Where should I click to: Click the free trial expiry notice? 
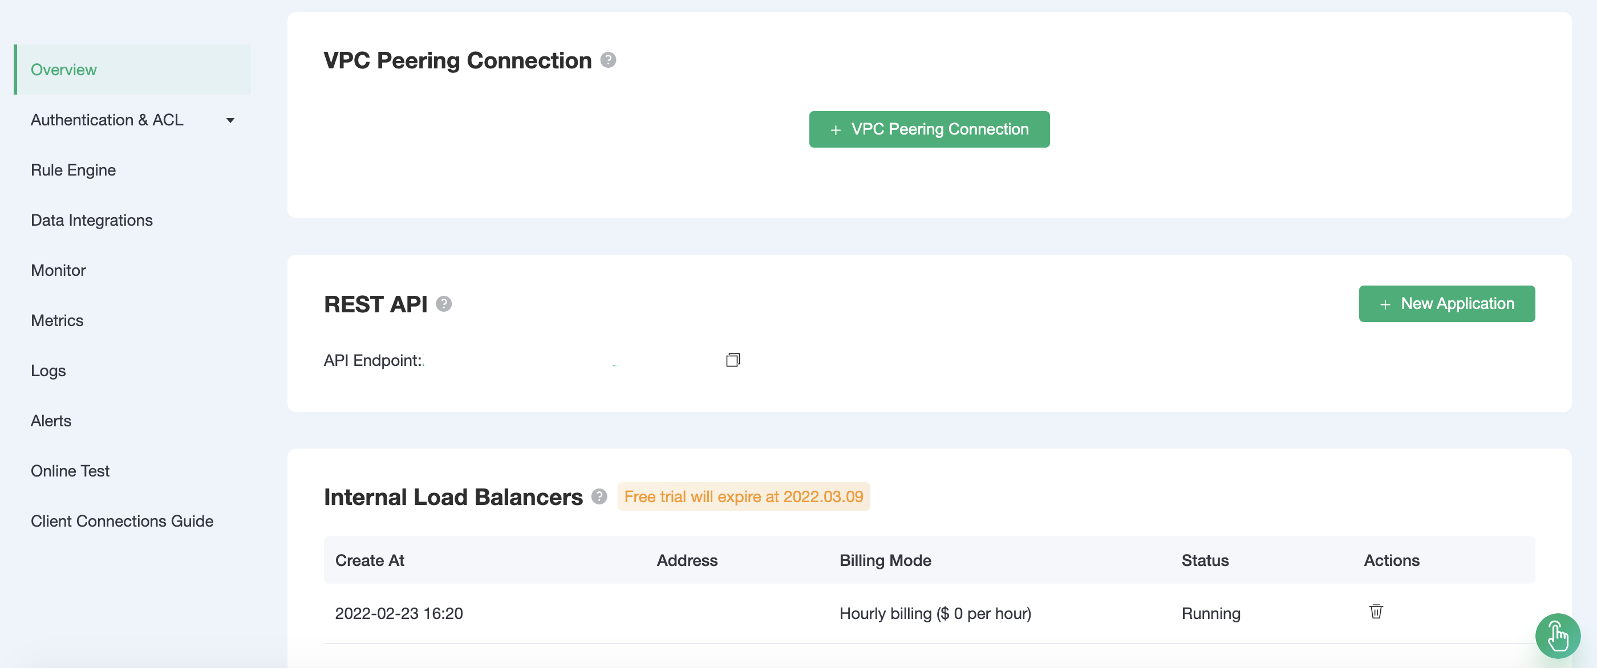(743, 496)
